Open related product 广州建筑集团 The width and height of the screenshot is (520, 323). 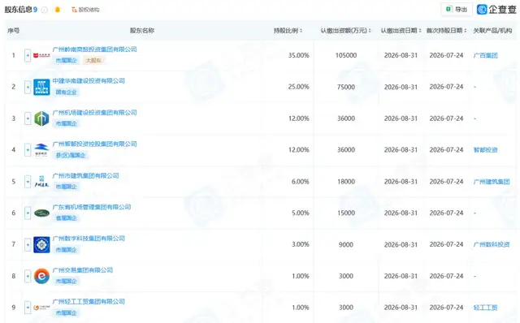(x=492, y=182)
